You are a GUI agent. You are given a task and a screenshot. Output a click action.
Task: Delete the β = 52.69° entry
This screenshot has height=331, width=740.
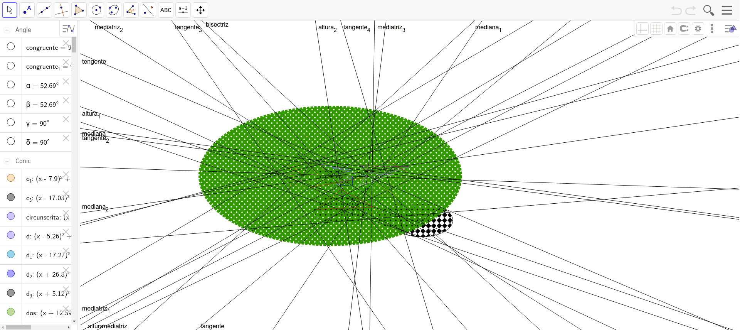(66, 100)
